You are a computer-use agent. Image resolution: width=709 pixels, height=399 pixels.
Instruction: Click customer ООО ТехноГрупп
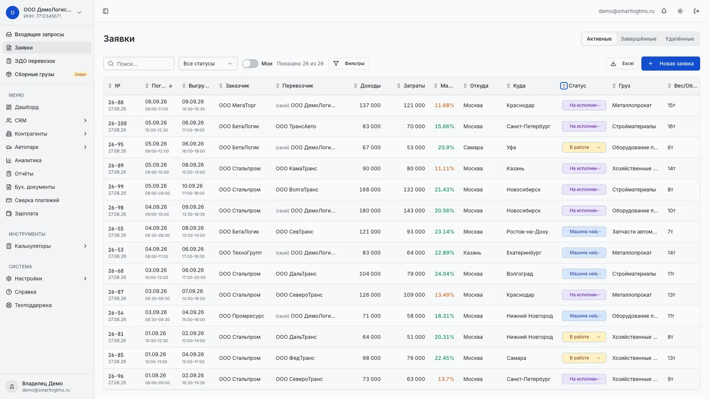click(x=240, y=253)
